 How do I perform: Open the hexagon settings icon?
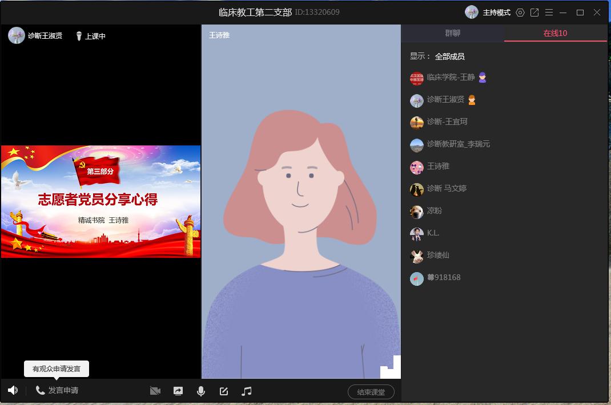(x=520, y=13)
